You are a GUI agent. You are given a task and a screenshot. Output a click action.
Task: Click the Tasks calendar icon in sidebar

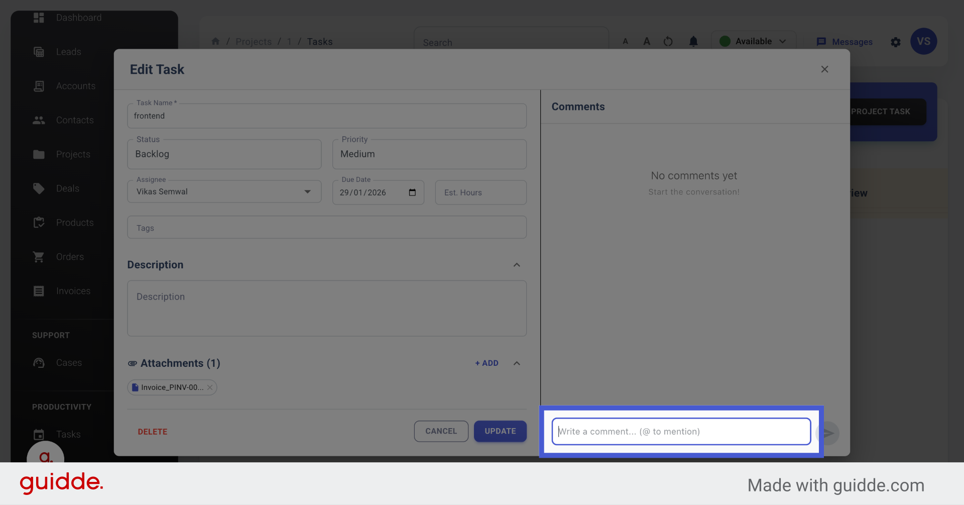pyautogui.click(x=39, y=434)
